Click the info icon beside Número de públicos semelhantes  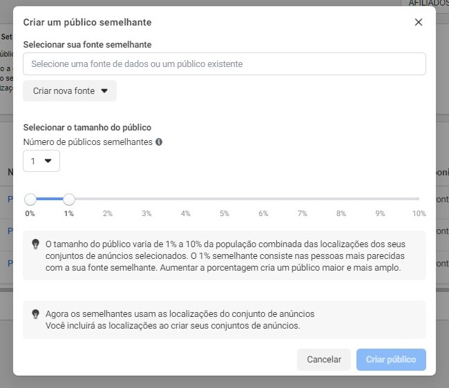(159, 142)
